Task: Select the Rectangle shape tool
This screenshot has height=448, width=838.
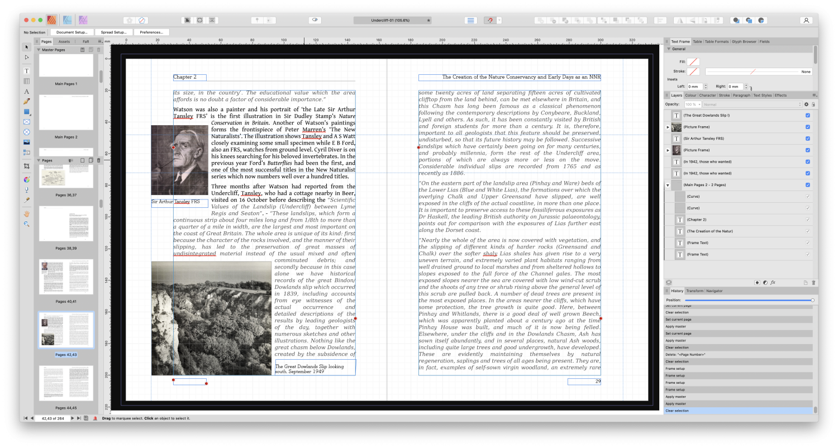Action: (x=26, y=111)
